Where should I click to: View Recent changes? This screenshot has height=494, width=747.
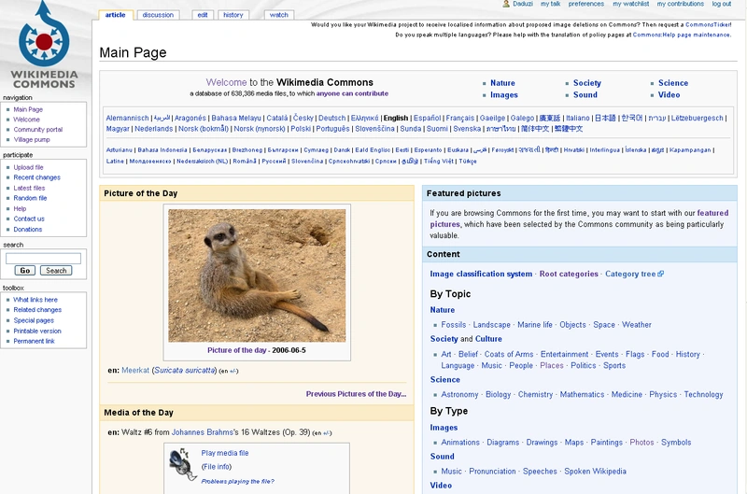pos(36,177)
